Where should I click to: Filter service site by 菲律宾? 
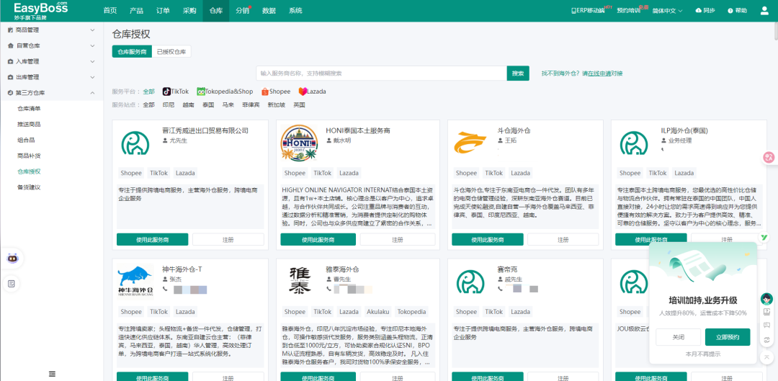251,105
